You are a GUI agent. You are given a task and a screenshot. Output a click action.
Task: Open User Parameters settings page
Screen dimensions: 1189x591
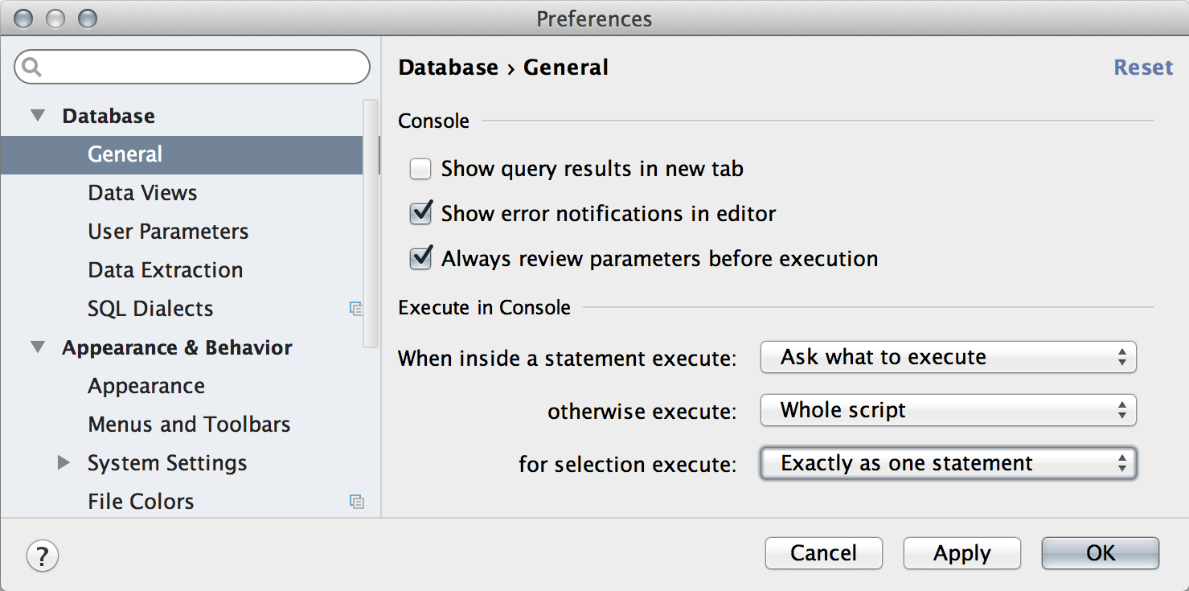pos(168,232)
